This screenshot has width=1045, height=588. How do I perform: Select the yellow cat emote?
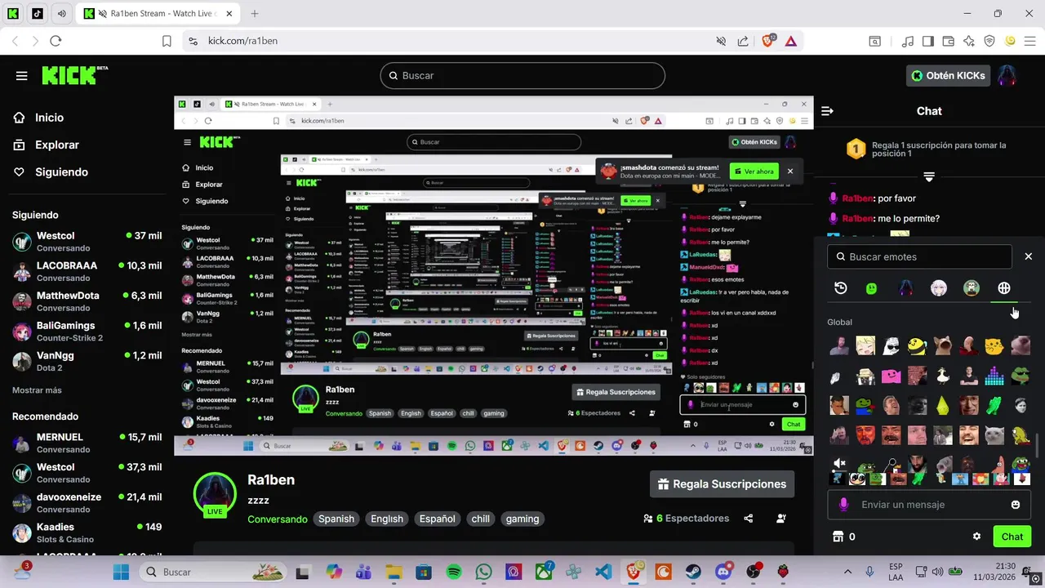pyautogui.click(x=994, y=346)
